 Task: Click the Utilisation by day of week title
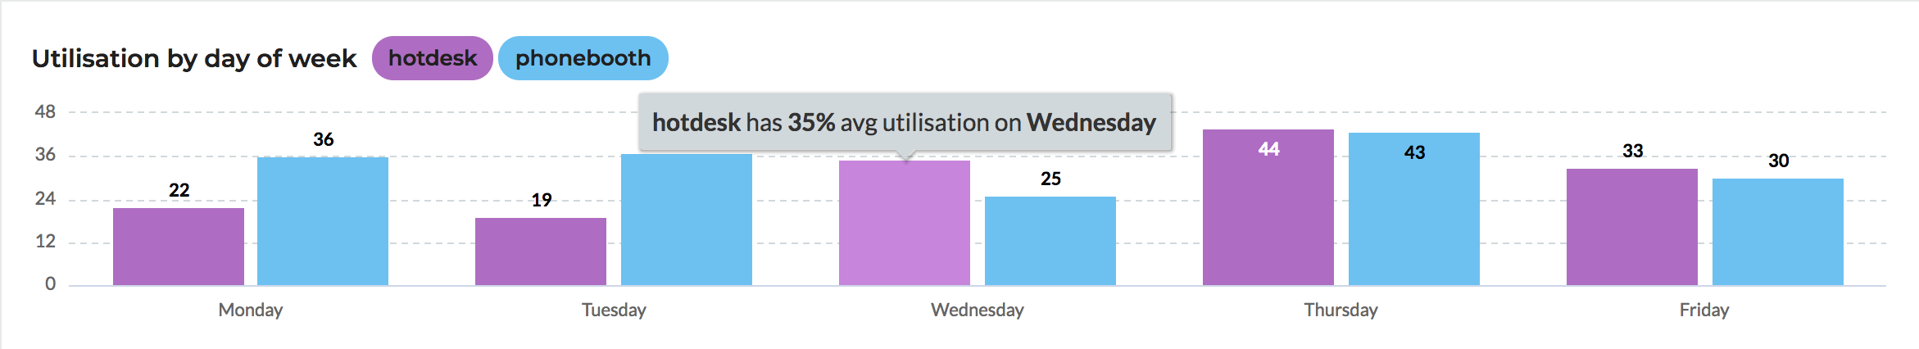[194, 58]
